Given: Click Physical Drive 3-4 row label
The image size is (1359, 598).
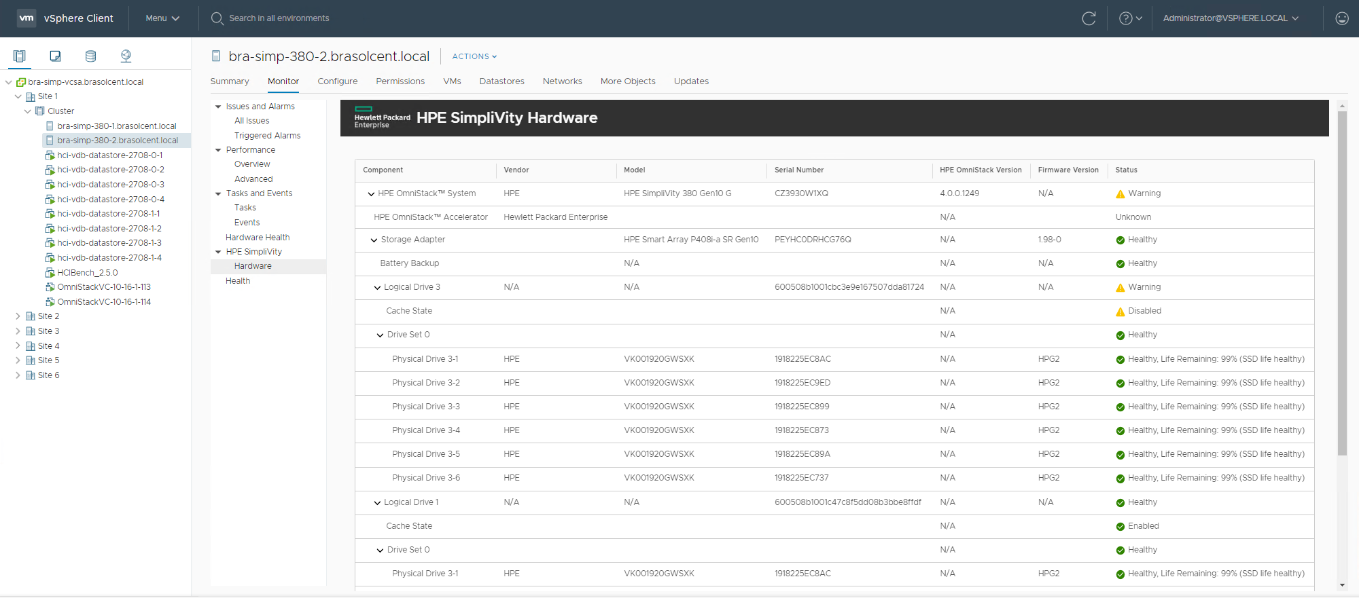Looking at the screenshot, I should point(426,430).
